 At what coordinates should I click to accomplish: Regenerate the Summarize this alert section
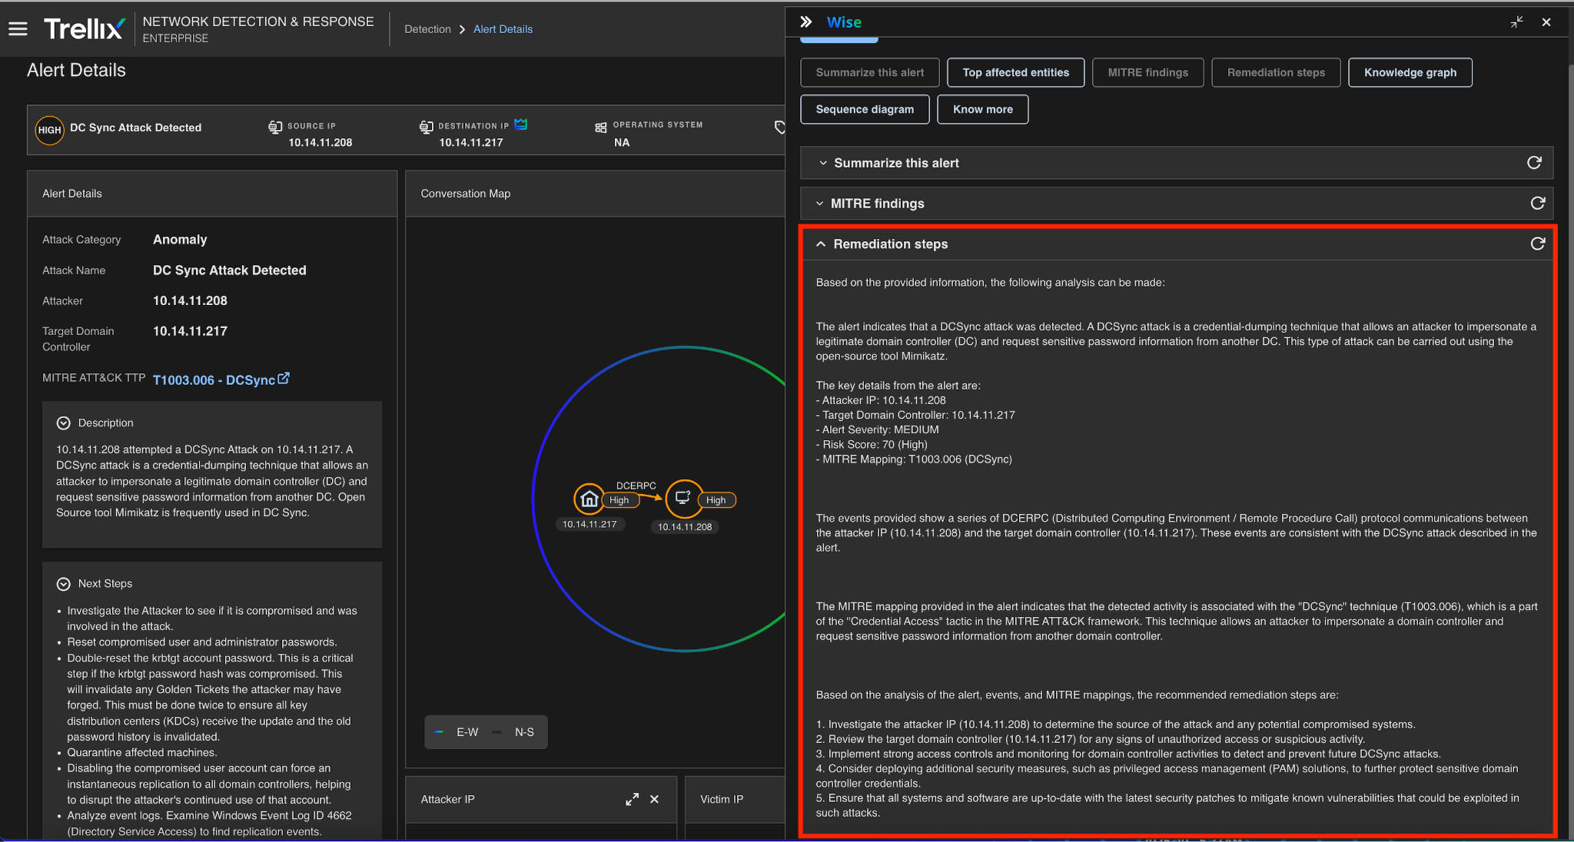1534,163
